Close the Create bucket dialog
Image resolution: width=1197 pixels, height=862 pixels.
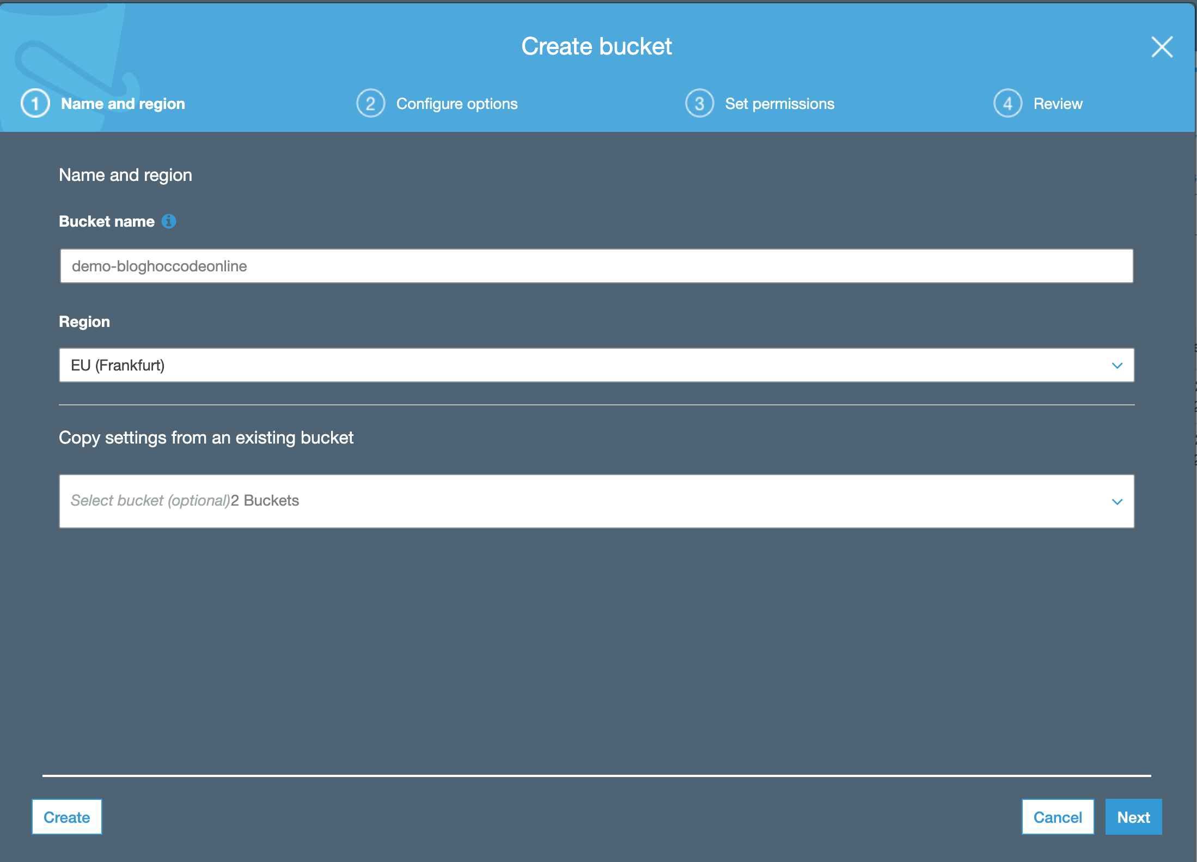coord(1162,47)
